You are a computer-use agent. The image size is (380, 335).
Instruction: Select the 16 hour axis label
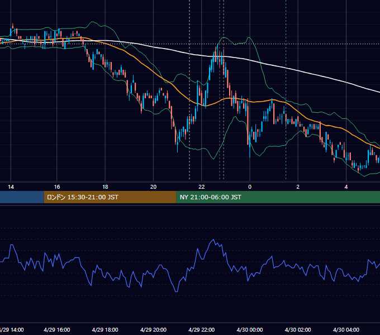pos(56,187)
